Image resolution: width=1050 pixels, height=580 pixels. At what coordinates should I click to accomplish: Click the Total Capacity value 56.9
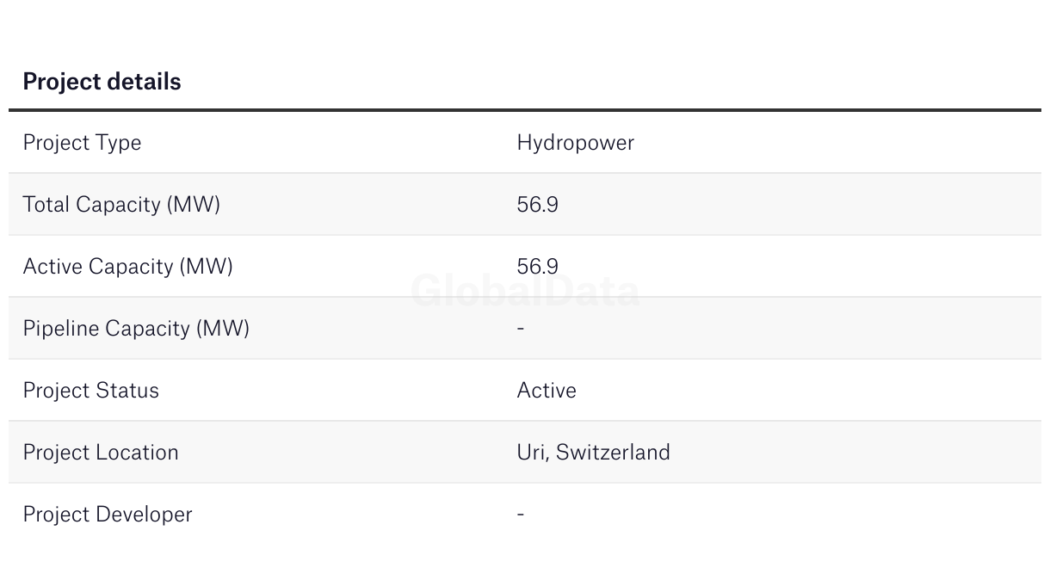tap(537, 205)
